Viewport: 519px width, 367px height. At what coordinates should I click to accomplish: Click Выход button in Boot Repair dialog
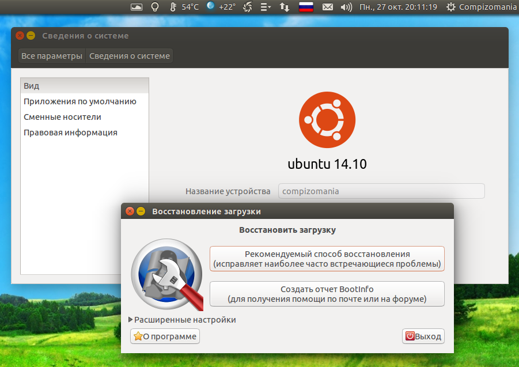[x=423, y=336]
